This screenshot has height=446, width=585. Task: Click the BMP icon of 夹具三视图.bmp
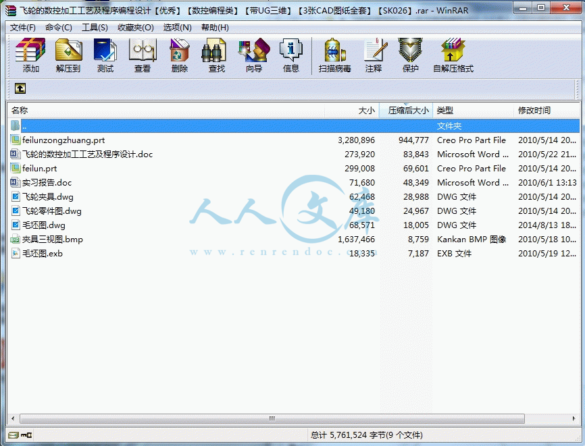[16, 240]
